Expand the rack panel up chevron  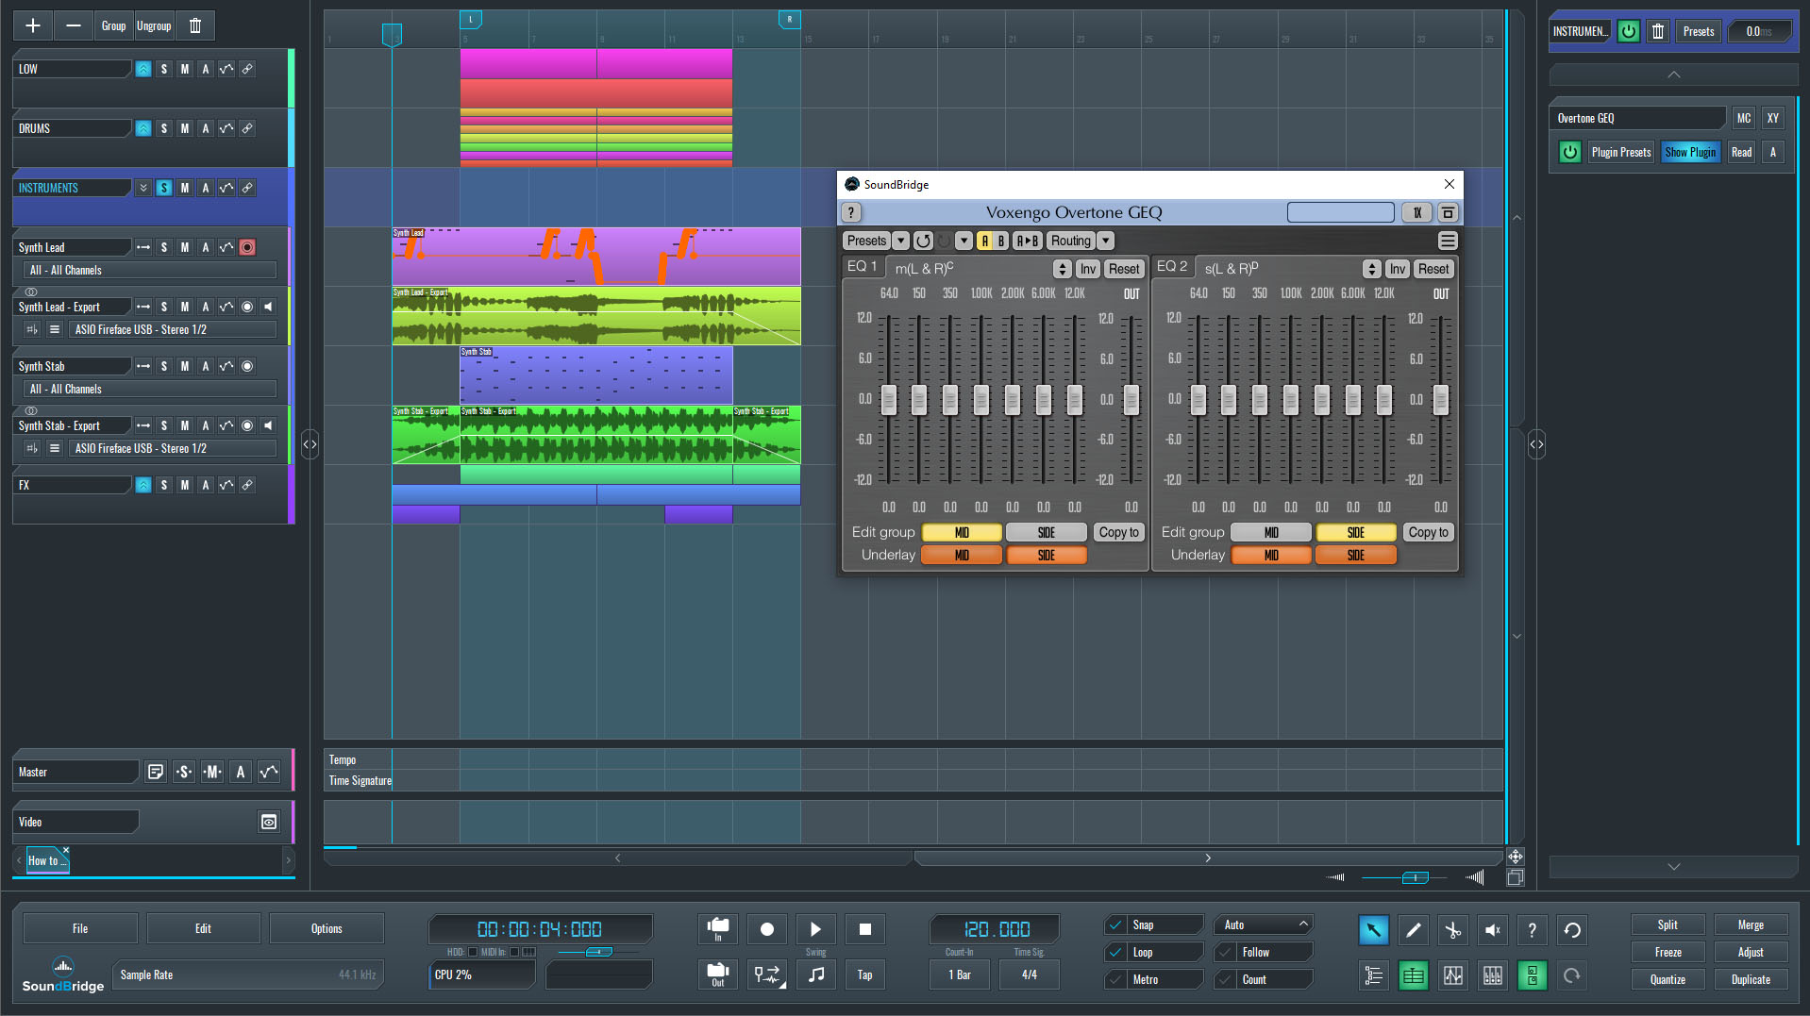pyautogui.click(x=1674, y=75)
